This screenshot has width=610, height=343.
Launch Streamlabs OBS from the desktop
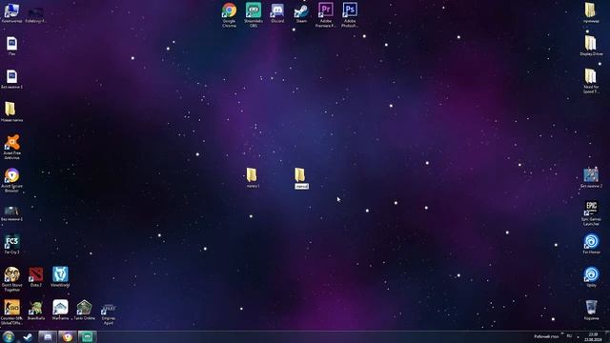coord(254,15)
